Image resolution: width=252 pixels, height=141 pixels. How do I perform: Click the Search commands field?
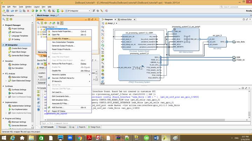point(236,7)
